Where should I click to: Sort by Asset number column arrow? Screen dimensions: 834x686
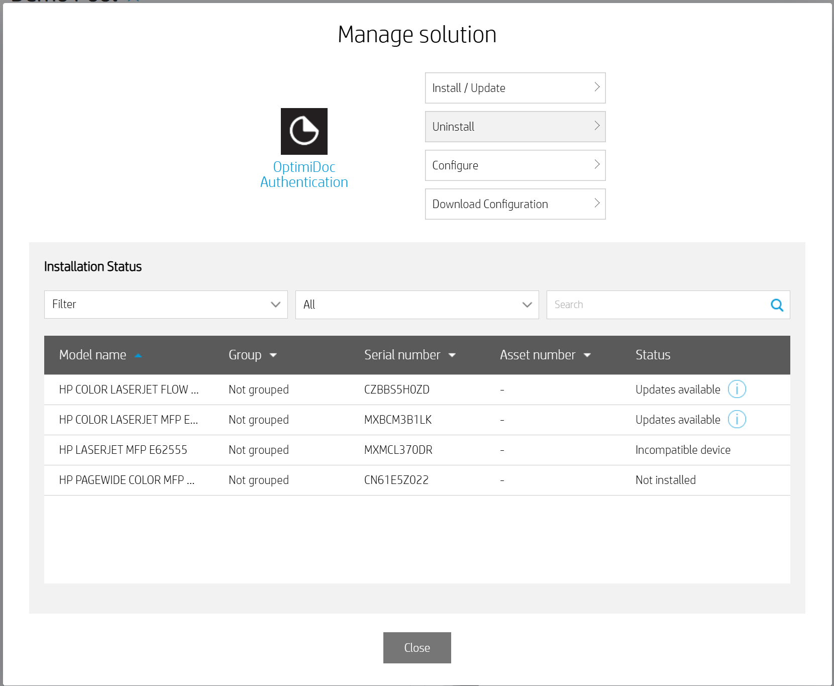587,355
